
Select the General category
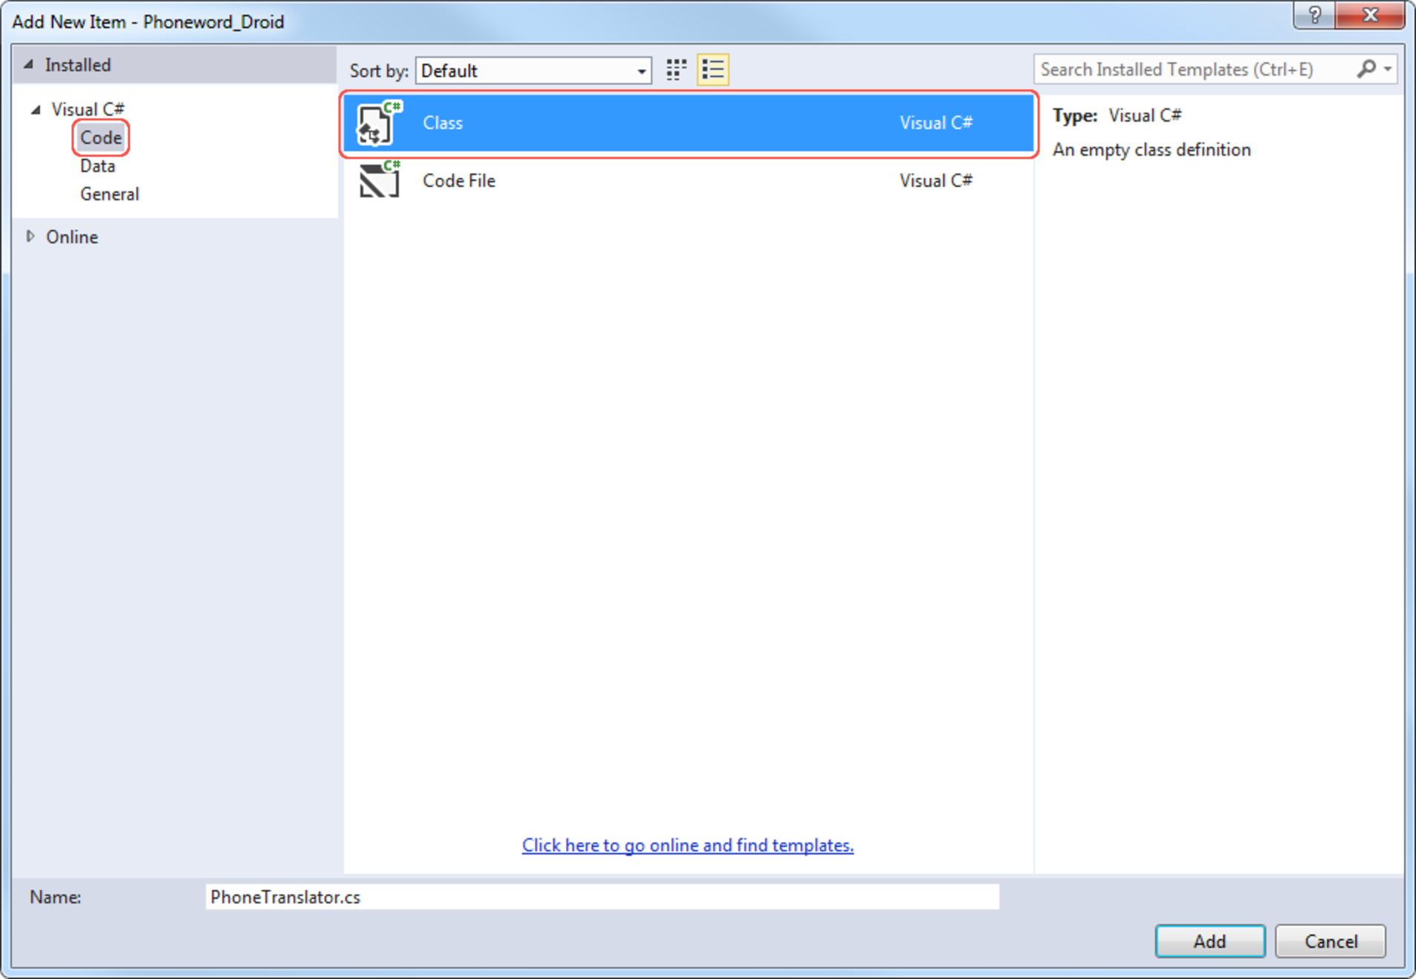point(110,194)
